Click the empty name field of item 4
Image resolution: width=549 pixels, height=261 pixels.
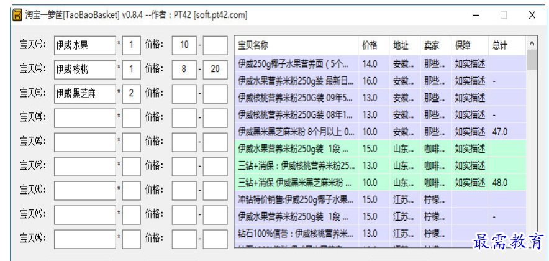(x=84, y=117)
